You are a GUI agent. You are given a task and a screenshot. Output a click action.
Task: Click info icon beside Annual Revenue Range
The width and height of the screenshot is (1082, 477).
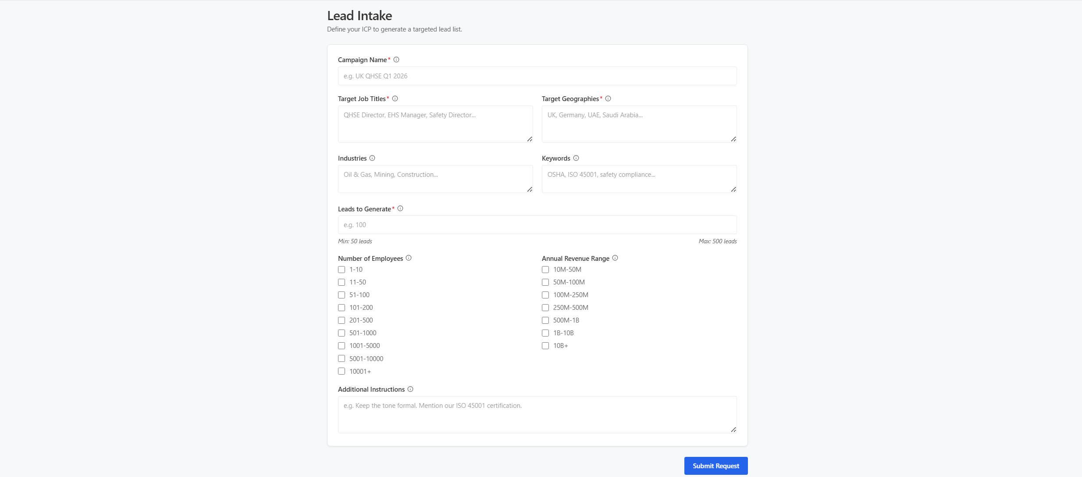point(615,258)
